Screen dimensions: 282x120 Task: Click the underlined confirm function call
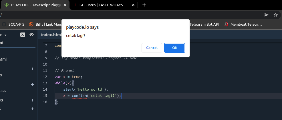coord(79,96)
